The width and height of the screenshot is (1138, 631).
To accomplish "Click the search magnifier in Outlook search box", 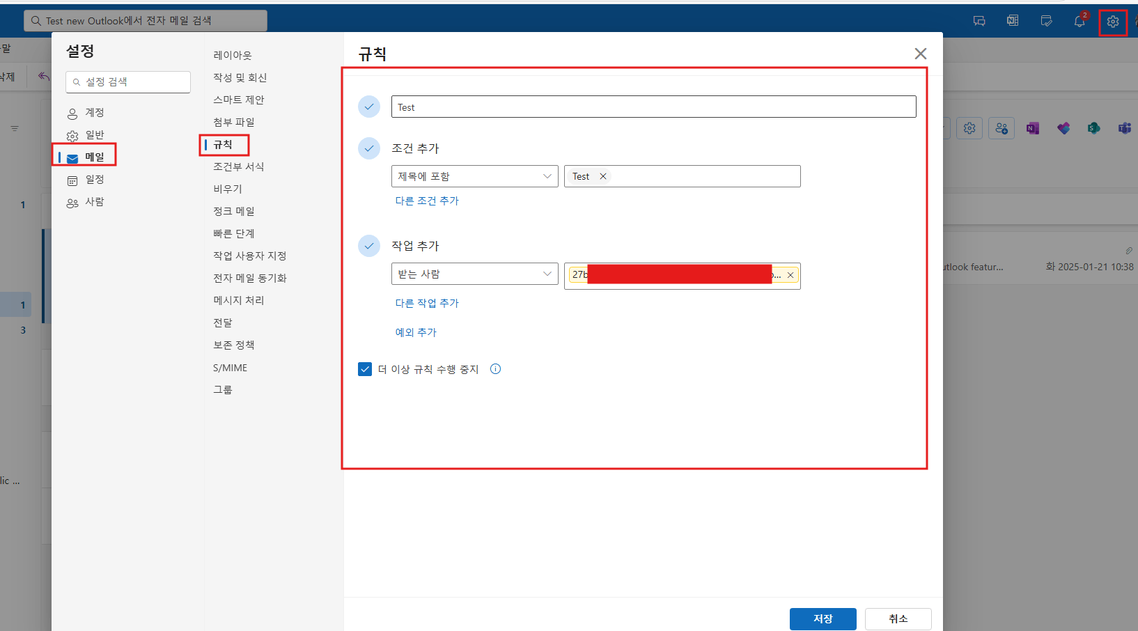I will pyautogui.click(x=36, y=21).
